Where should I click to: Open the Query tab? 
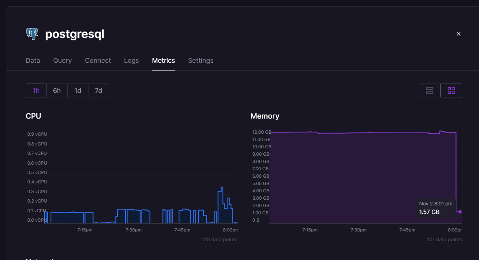click(x=62, y=60)
